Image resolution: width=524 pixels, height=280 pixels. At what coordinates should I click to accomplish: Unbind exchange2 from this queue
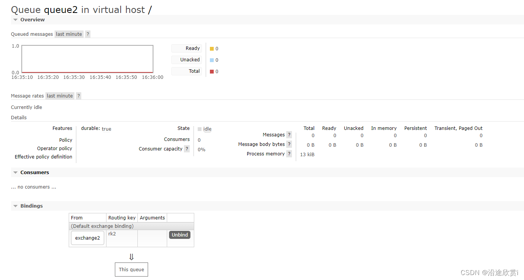pos(180,235)
